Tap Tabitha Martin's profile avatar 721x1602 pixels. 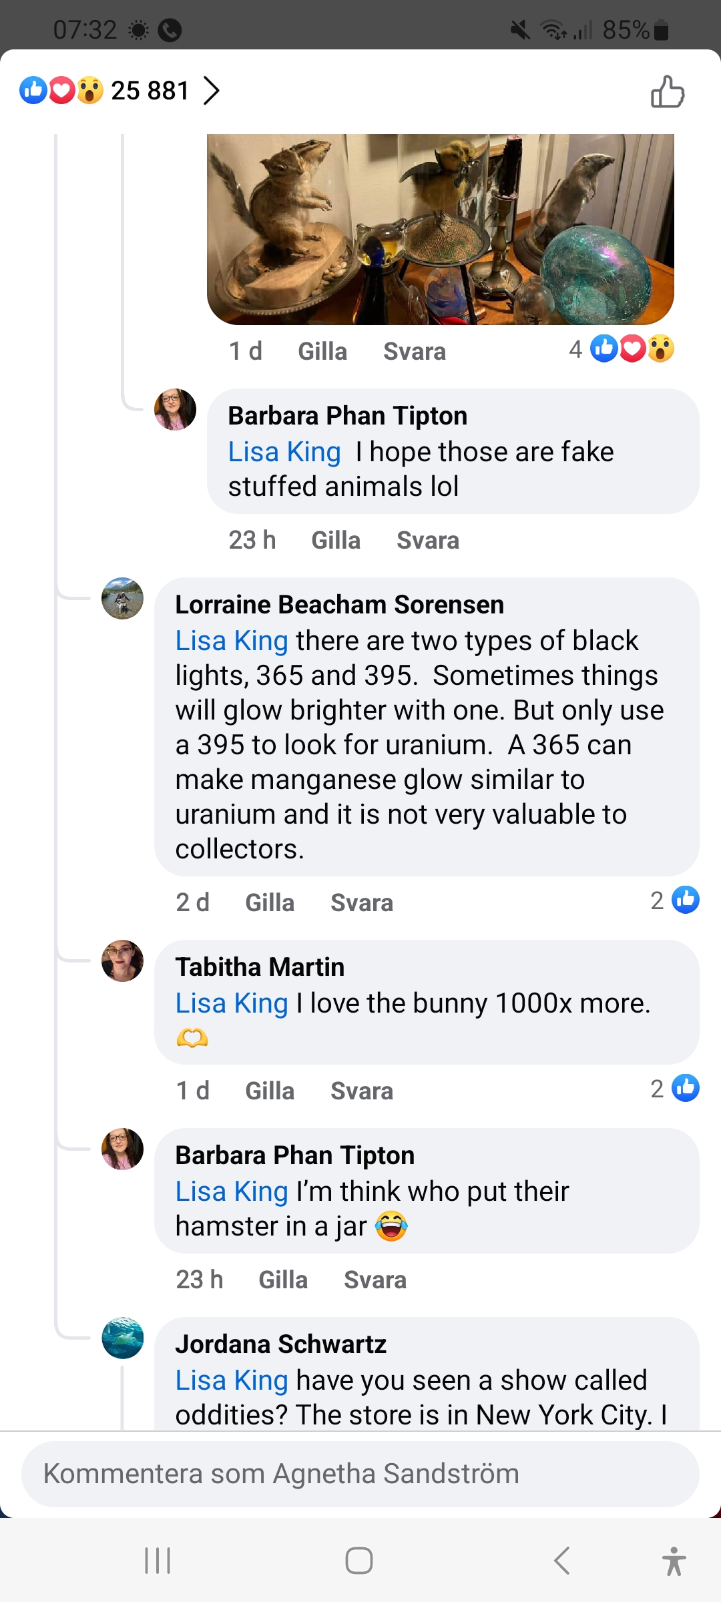pyautogui.click(x=122, y=961)
